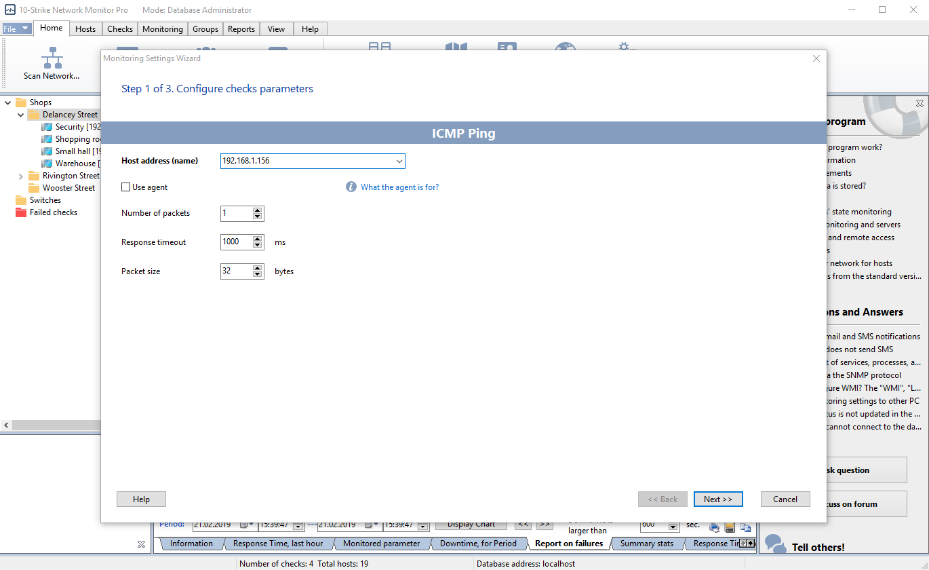Toggle the pinned panel icon near the date field
This screenshot has width=929, height=570.
141,544
